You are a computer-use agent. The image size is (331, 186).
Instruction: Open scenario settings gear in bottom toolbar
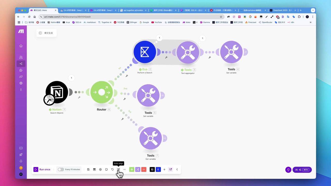(x=100, y=169)
